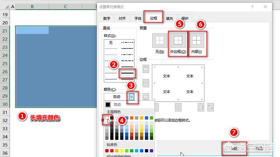Viewport: 280px width, 157px height.
Task: Select dark blue standard color swatch
Action: pyautogui.click(x=147, y=151)
